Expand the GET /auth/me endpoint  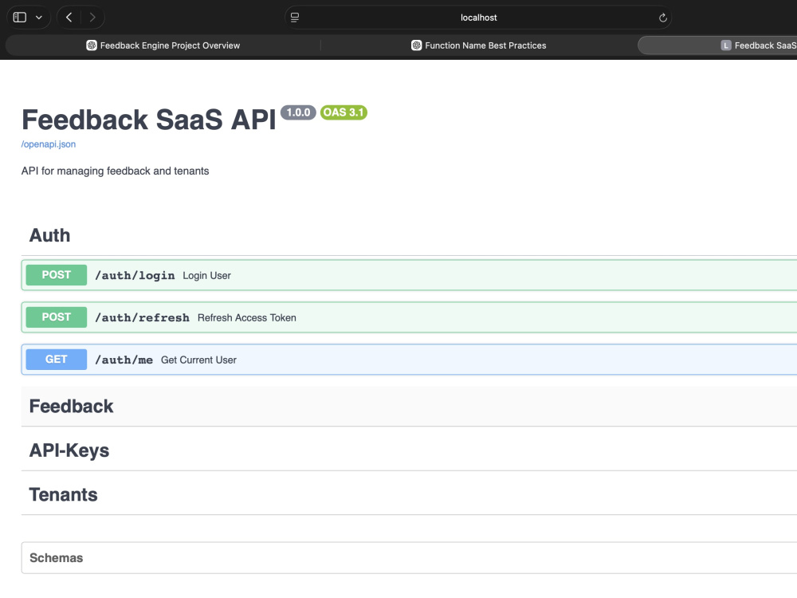pos(409,360)
